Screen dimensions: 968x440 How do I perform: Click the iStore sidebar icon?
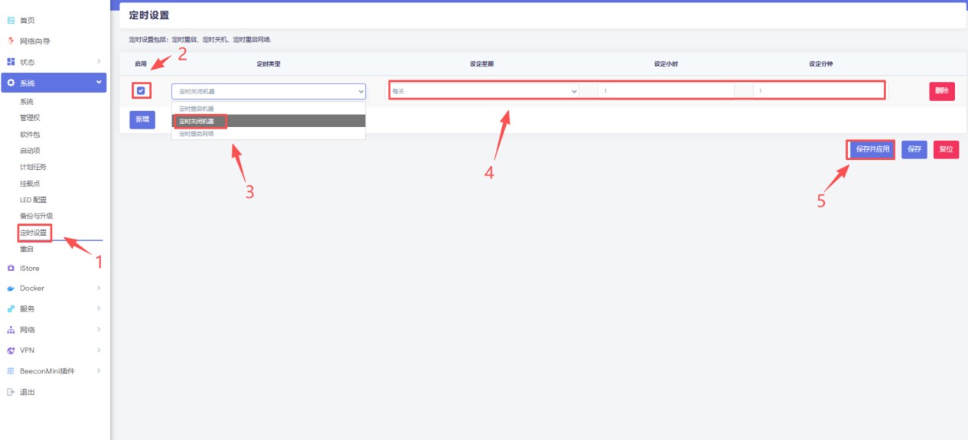(x=11, y=268)
